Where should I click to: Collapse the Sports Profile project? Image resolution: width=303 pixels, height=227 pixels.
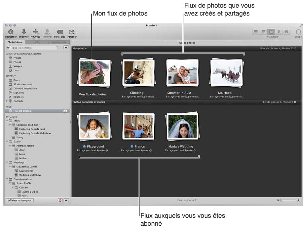point(10,183)
